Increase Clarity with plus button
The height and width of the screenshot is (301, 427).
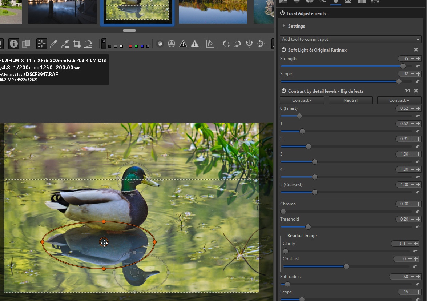pyautogui.click(x=416, y=244)
